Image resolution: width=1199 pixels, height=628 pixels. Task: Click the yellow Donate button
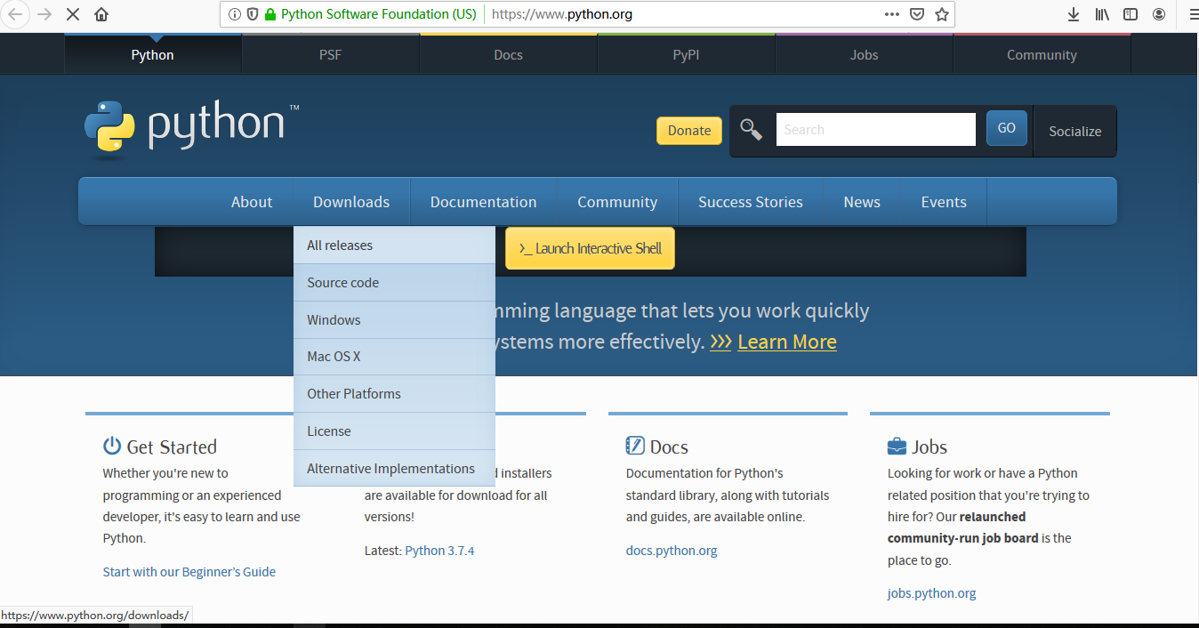[x=689, y=130]
